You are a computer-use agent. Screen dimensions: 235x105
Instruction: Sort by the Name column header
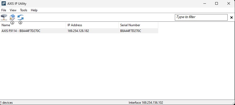[6, 25]
